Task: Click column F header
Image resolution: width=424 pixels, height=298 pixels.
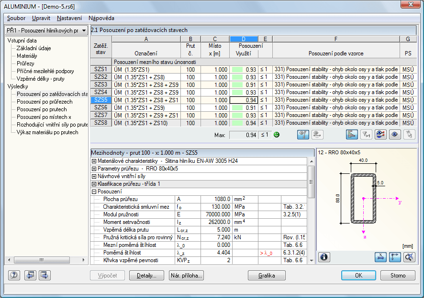Action: (336, 39)
